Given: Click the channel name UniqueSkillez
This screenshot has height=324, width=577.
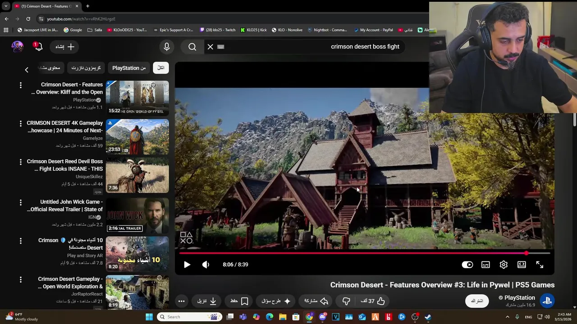Looking at the screenshot, I should (89, 177).
